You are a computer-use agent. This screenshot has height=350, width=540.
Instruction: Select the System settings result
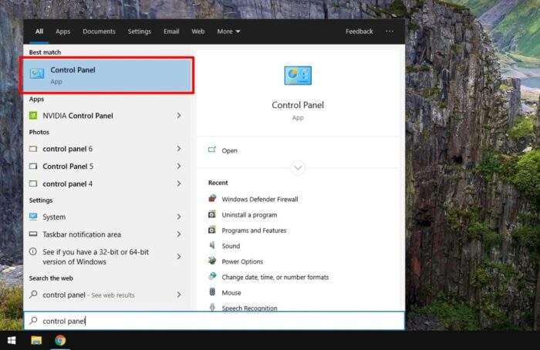tap(106, 217)
